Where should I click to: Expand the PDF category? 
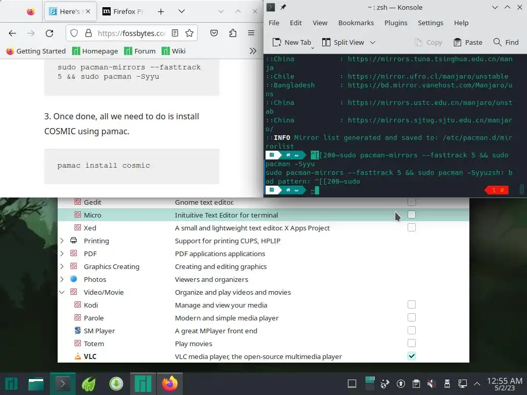(62, 253)
